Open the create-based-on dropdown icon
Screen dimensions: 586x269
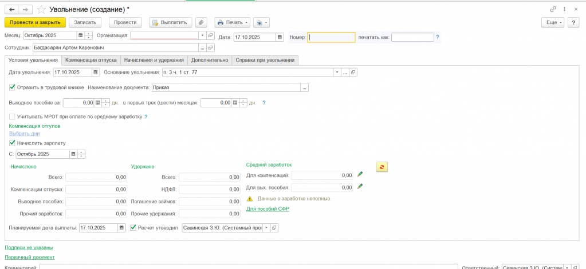point(261,22)
